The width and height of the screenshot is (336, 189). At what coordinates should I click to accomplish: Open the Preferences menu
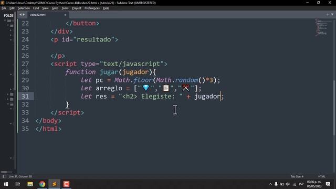pos(92,8)
